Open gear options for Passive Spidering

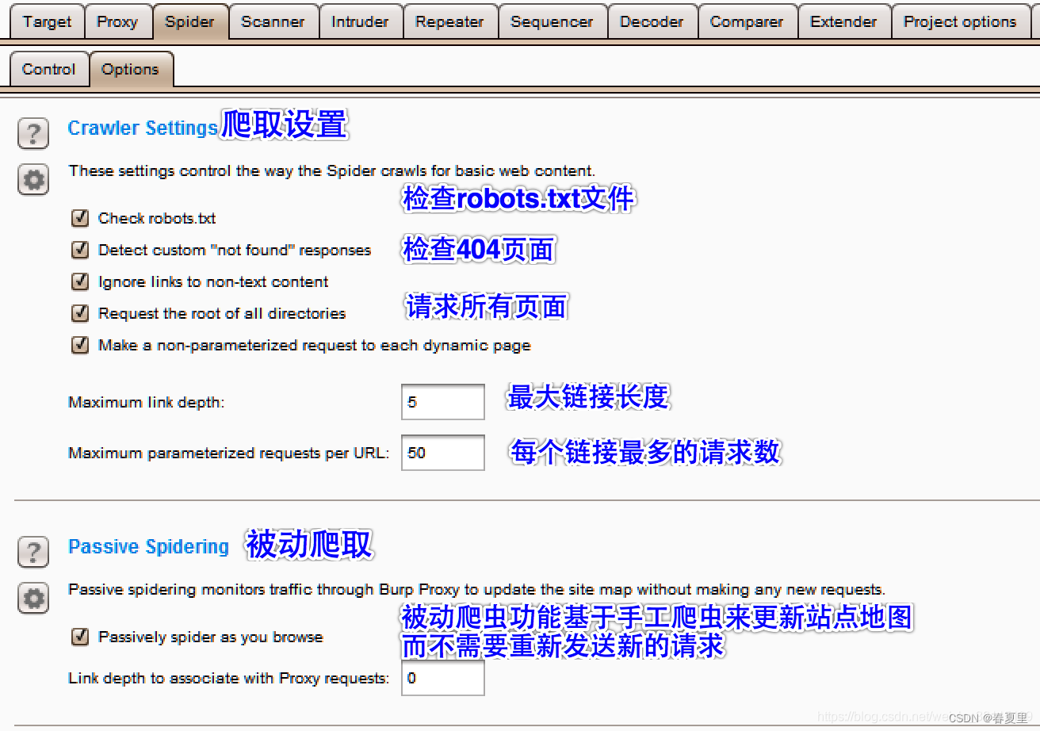click(32, 598)
